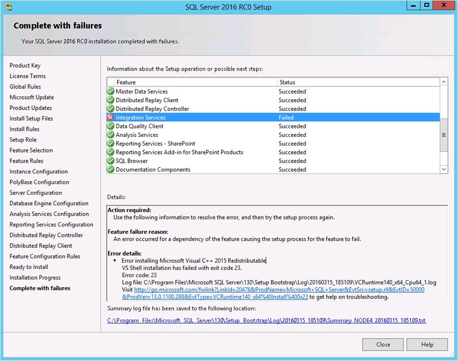Click the check icon beside Reporting Services - SharePoint
The height and width of the screenshot is (361, 458).
[110, 144]
